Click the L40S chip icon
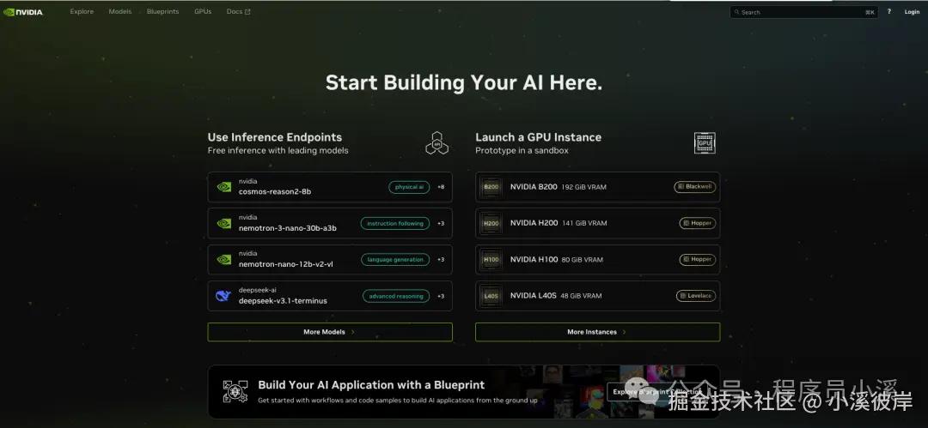This screenshot has height=428, width=928. 491,296
